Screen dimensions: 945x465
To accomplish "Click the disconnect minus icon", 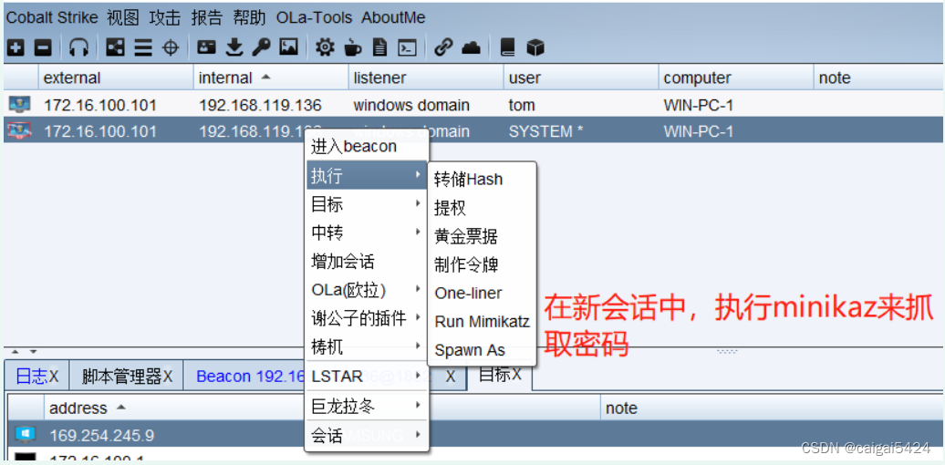I will (43, 47).
